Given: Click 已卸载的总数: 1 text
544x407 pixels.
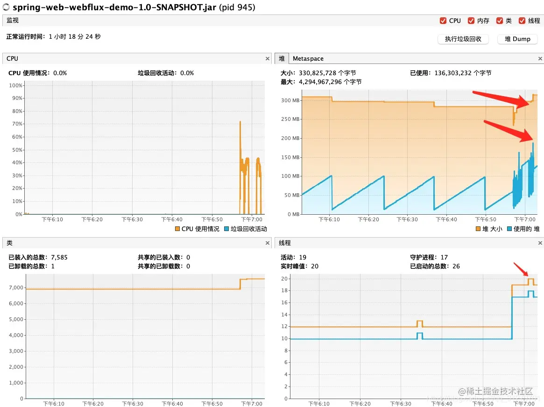Looking at the screenshot, I should pyautogui.click(x=31, y=266).
